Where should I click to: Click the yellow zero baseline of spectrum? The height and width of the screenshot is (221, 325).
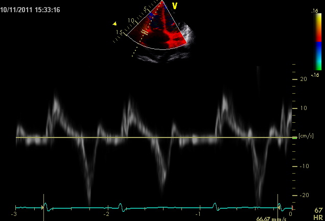click(x=153, y=137)
